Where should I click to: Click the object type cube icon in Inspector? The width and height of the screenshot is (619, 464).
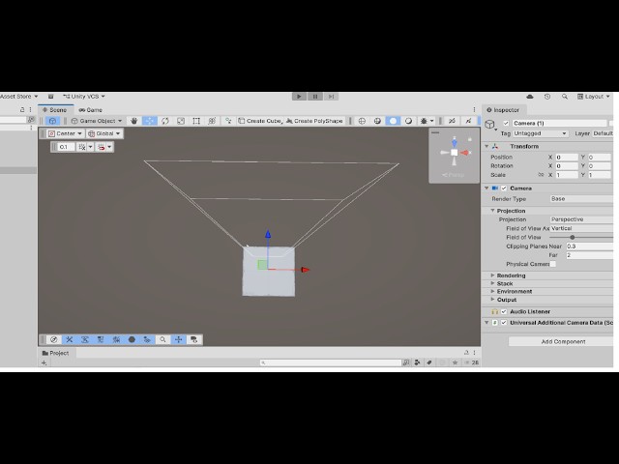pos(489,125)
